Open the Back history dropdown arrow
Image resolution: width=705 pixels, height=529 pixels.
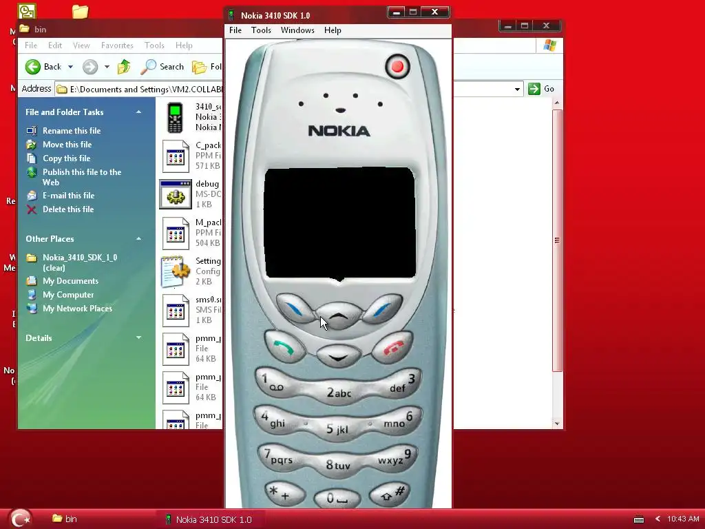[x=71, y=67]
